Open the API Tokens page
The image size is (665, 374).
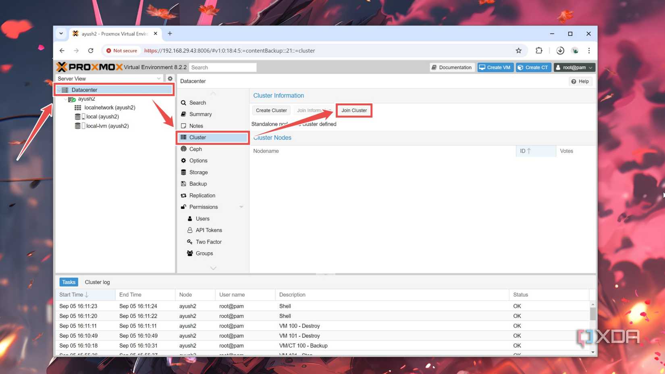pos(208,230)
